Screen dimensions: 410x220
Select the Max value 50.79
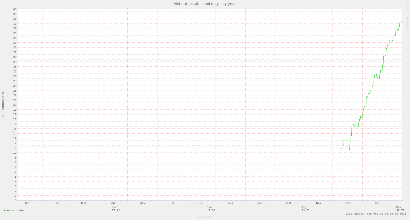point(400,210)
